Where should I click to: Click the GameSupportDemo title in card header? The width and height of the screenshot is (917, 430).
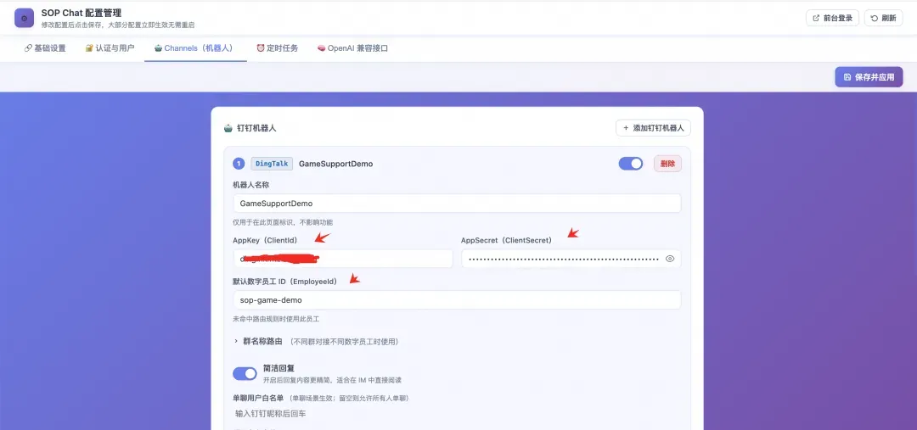(x=335, y=164)
